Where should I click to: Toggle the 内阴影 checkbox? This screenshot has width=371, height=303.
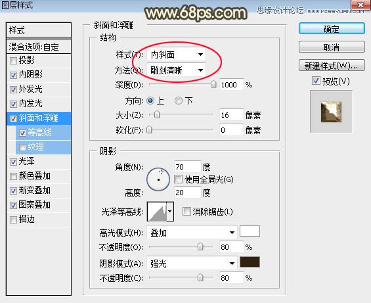pyautogui.click(x=13, y=76)
